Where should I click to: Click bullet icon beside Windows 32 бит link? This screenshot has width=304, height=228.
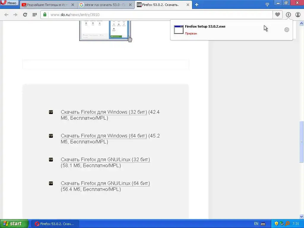pos(51,112)
